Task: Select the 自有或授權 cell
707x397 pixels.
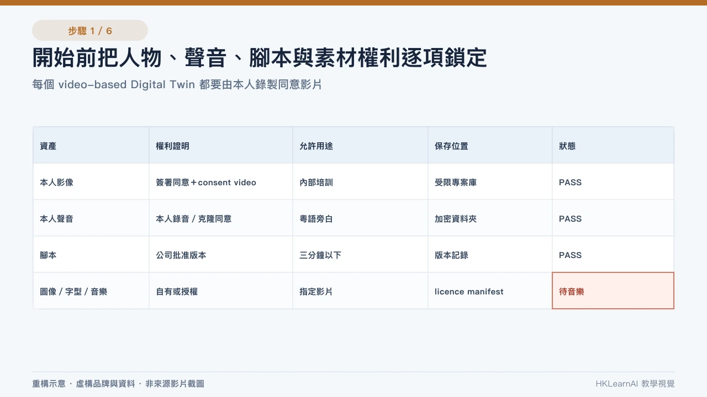Action: tap(221, 291)
